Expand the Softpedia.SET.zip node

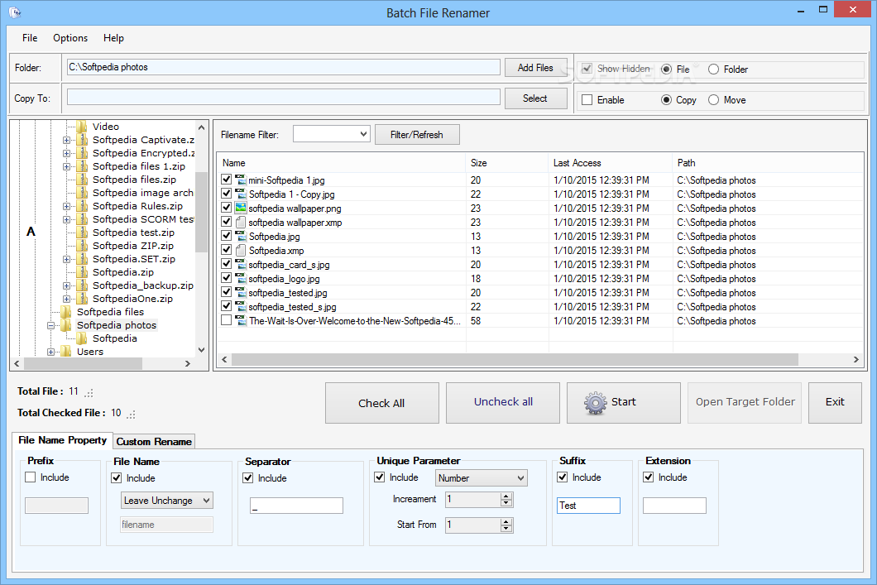pyautogui.click(x=66, y=259)
